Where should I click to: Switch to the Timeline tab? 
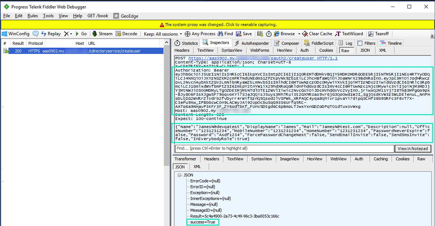(x=391, y=43)
